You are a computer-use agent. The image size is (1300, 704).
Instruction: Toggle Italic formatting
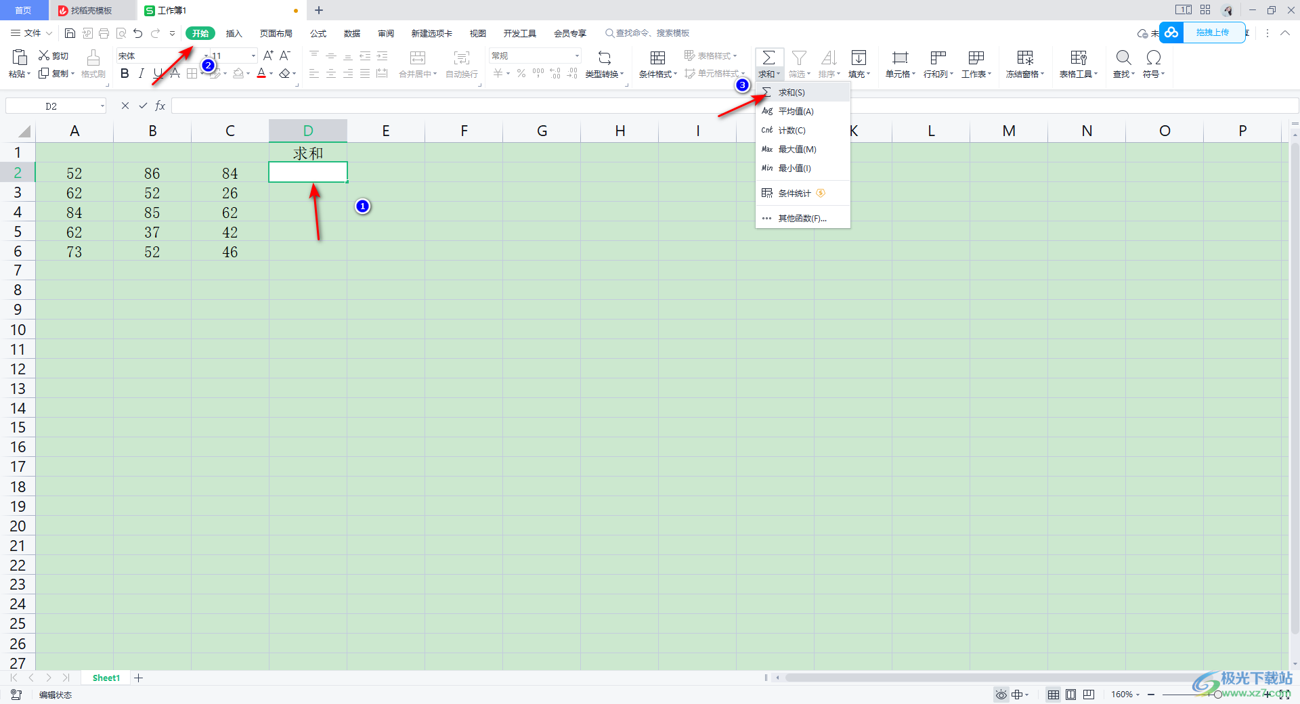pos(142,73)
